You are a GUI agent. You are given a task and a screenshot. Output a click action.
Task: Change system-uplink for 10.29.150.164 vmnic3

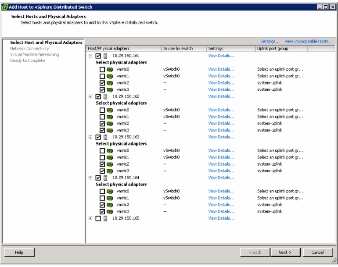pos(270,211)
